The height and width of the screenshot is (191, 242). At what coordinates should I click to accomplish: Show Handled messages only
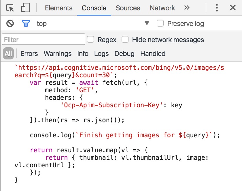coord(153,54)
